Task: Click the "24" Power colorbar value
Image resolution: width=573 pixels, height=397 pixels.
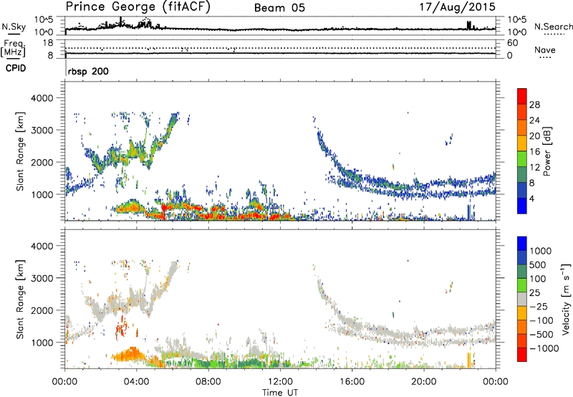Action: pyautogui.click(x=534, y=120)
